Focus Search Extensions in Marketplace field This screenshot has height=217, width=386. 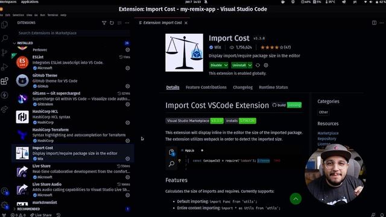tap(73, 33)
